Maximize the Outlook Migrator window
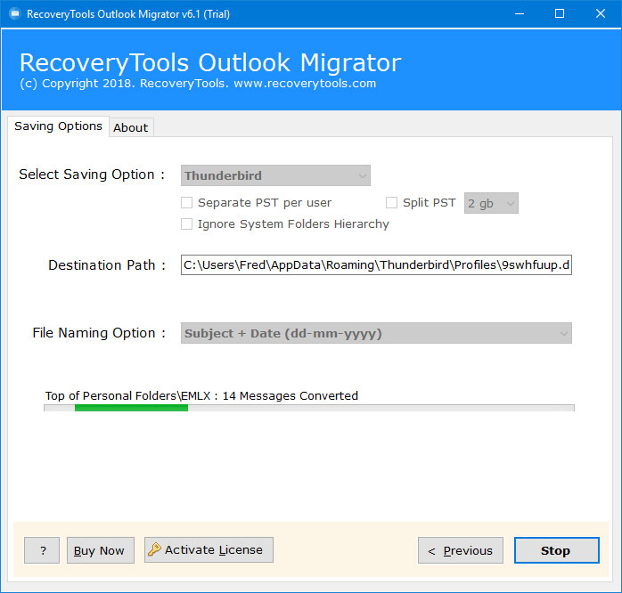This screenshot has width=622, height=593. [560, 13]
